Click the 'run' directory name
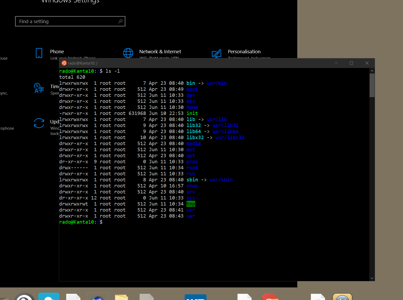 191,173
